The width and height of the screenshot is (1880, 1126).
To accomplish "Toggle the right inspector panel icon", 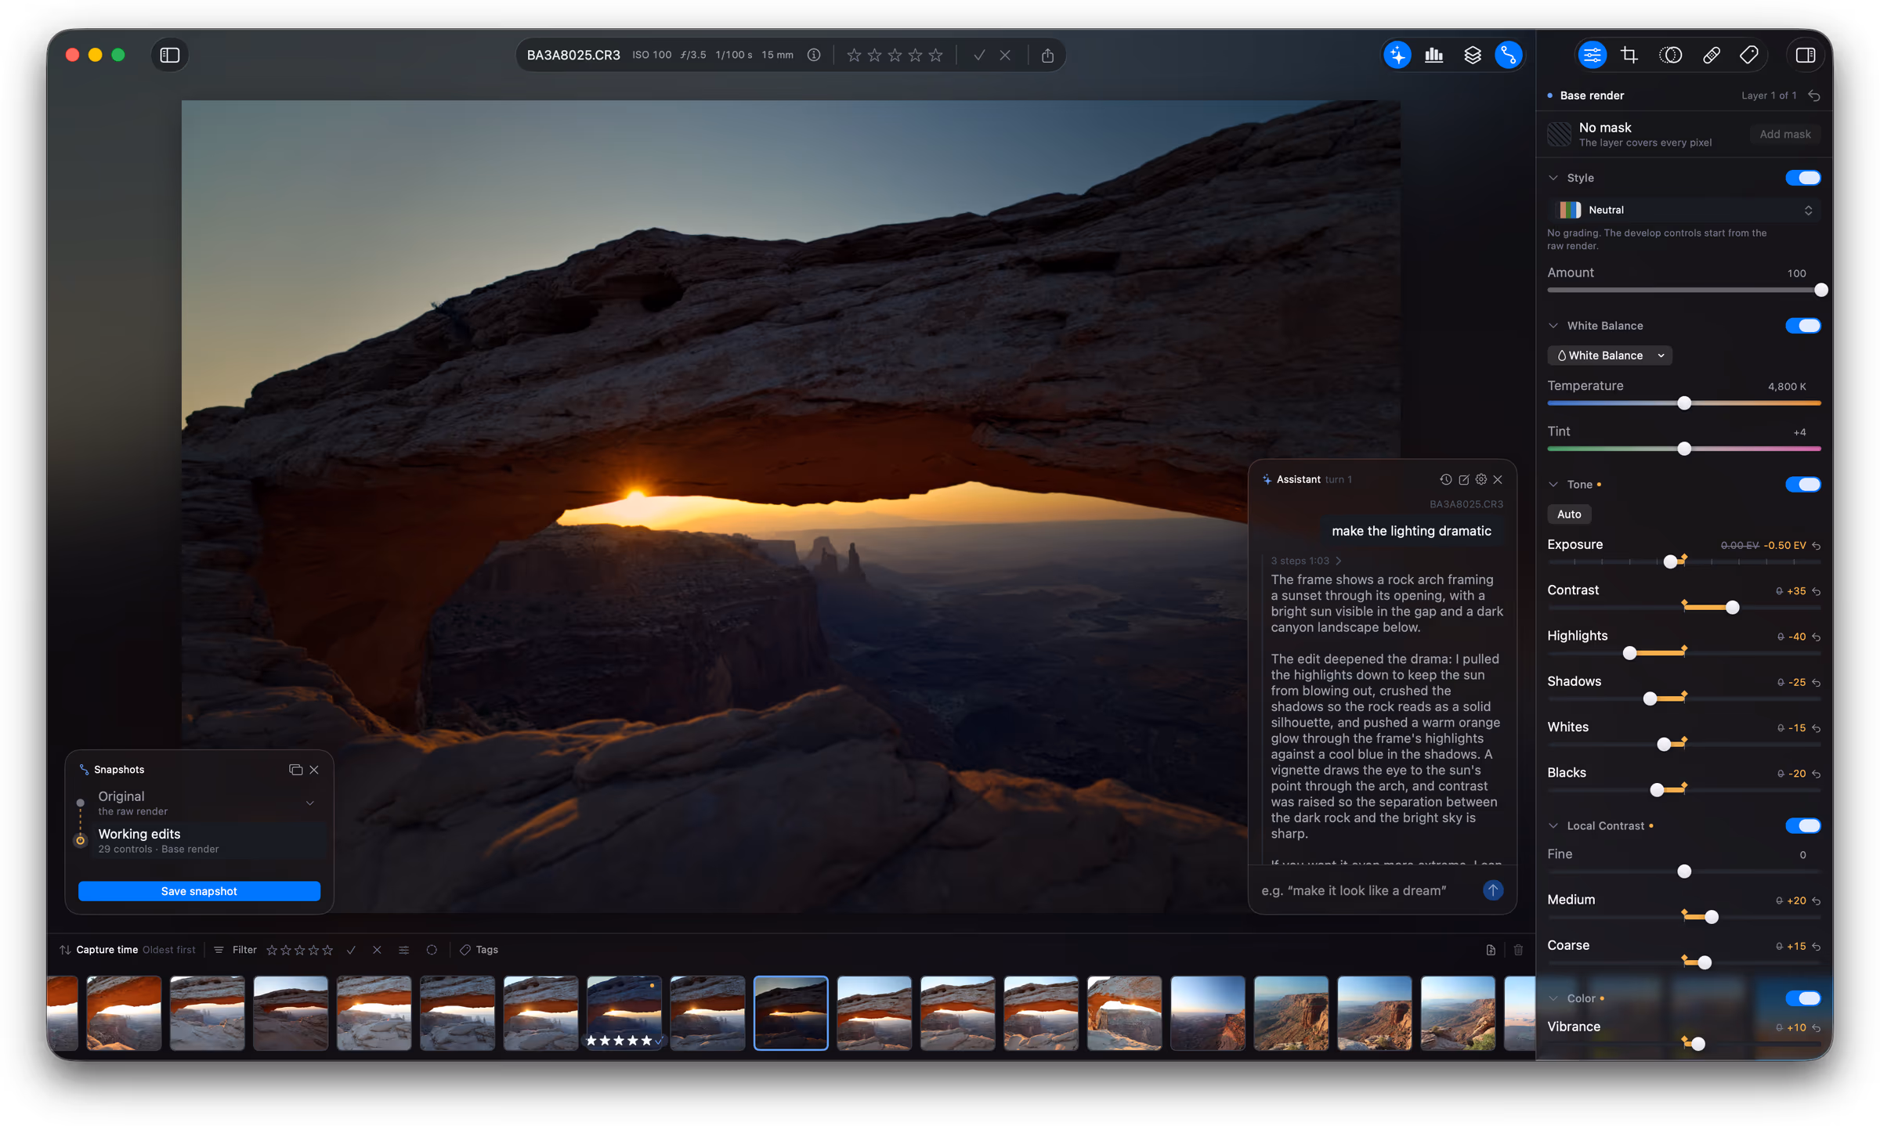I will (1806, 55).
